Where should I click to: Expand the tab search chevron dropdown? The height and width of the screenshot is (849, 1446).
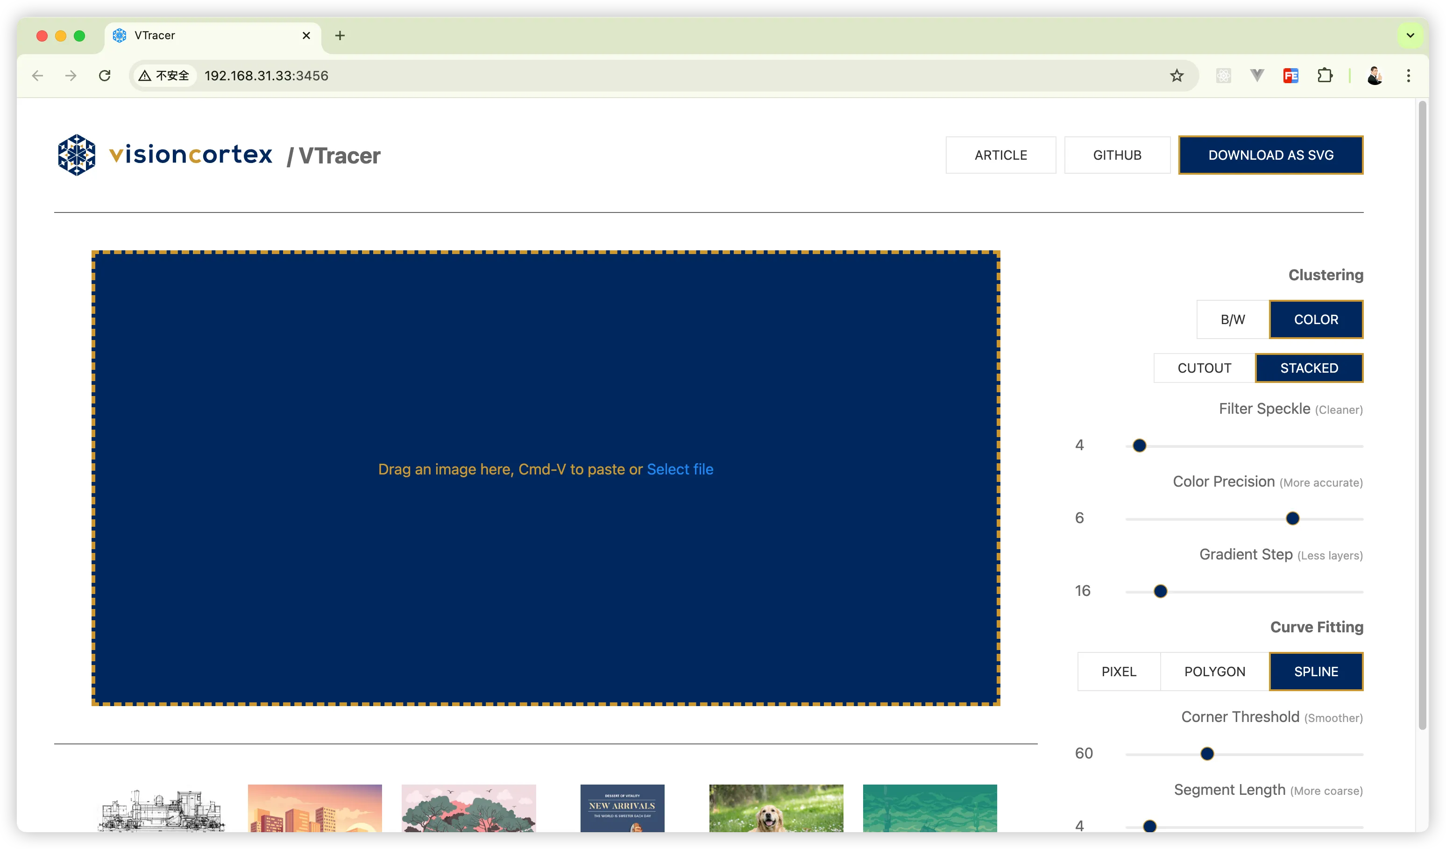coord(1410,35)
